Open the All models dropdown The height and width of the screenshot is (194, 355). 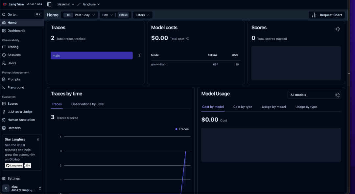[314, 95]
